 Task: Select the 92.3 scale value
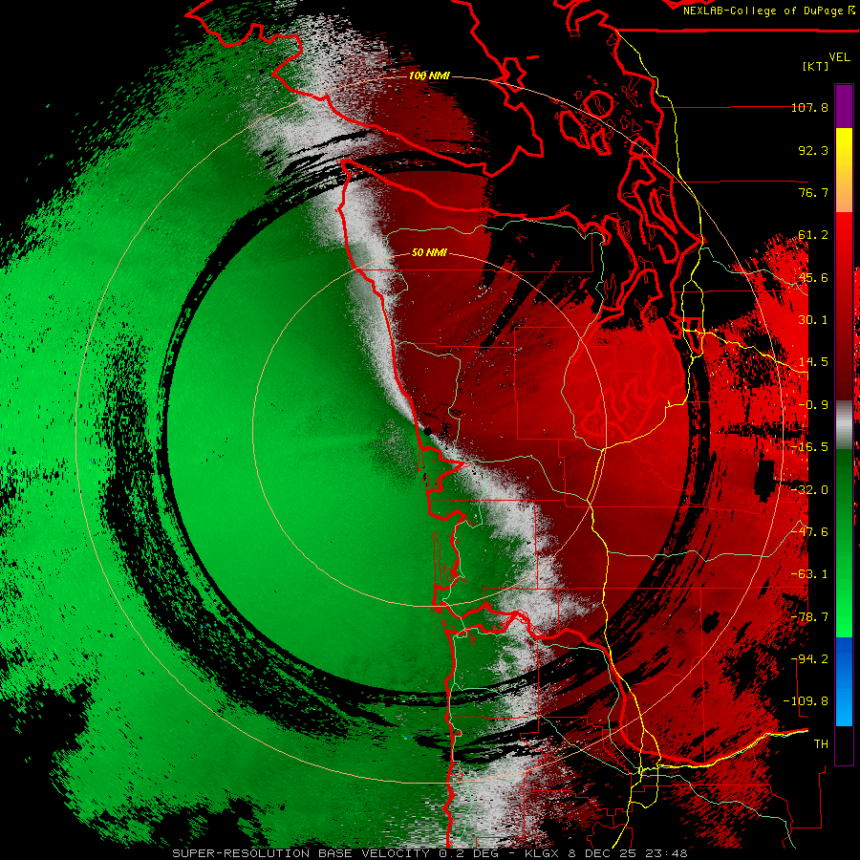tap(813, 150)
